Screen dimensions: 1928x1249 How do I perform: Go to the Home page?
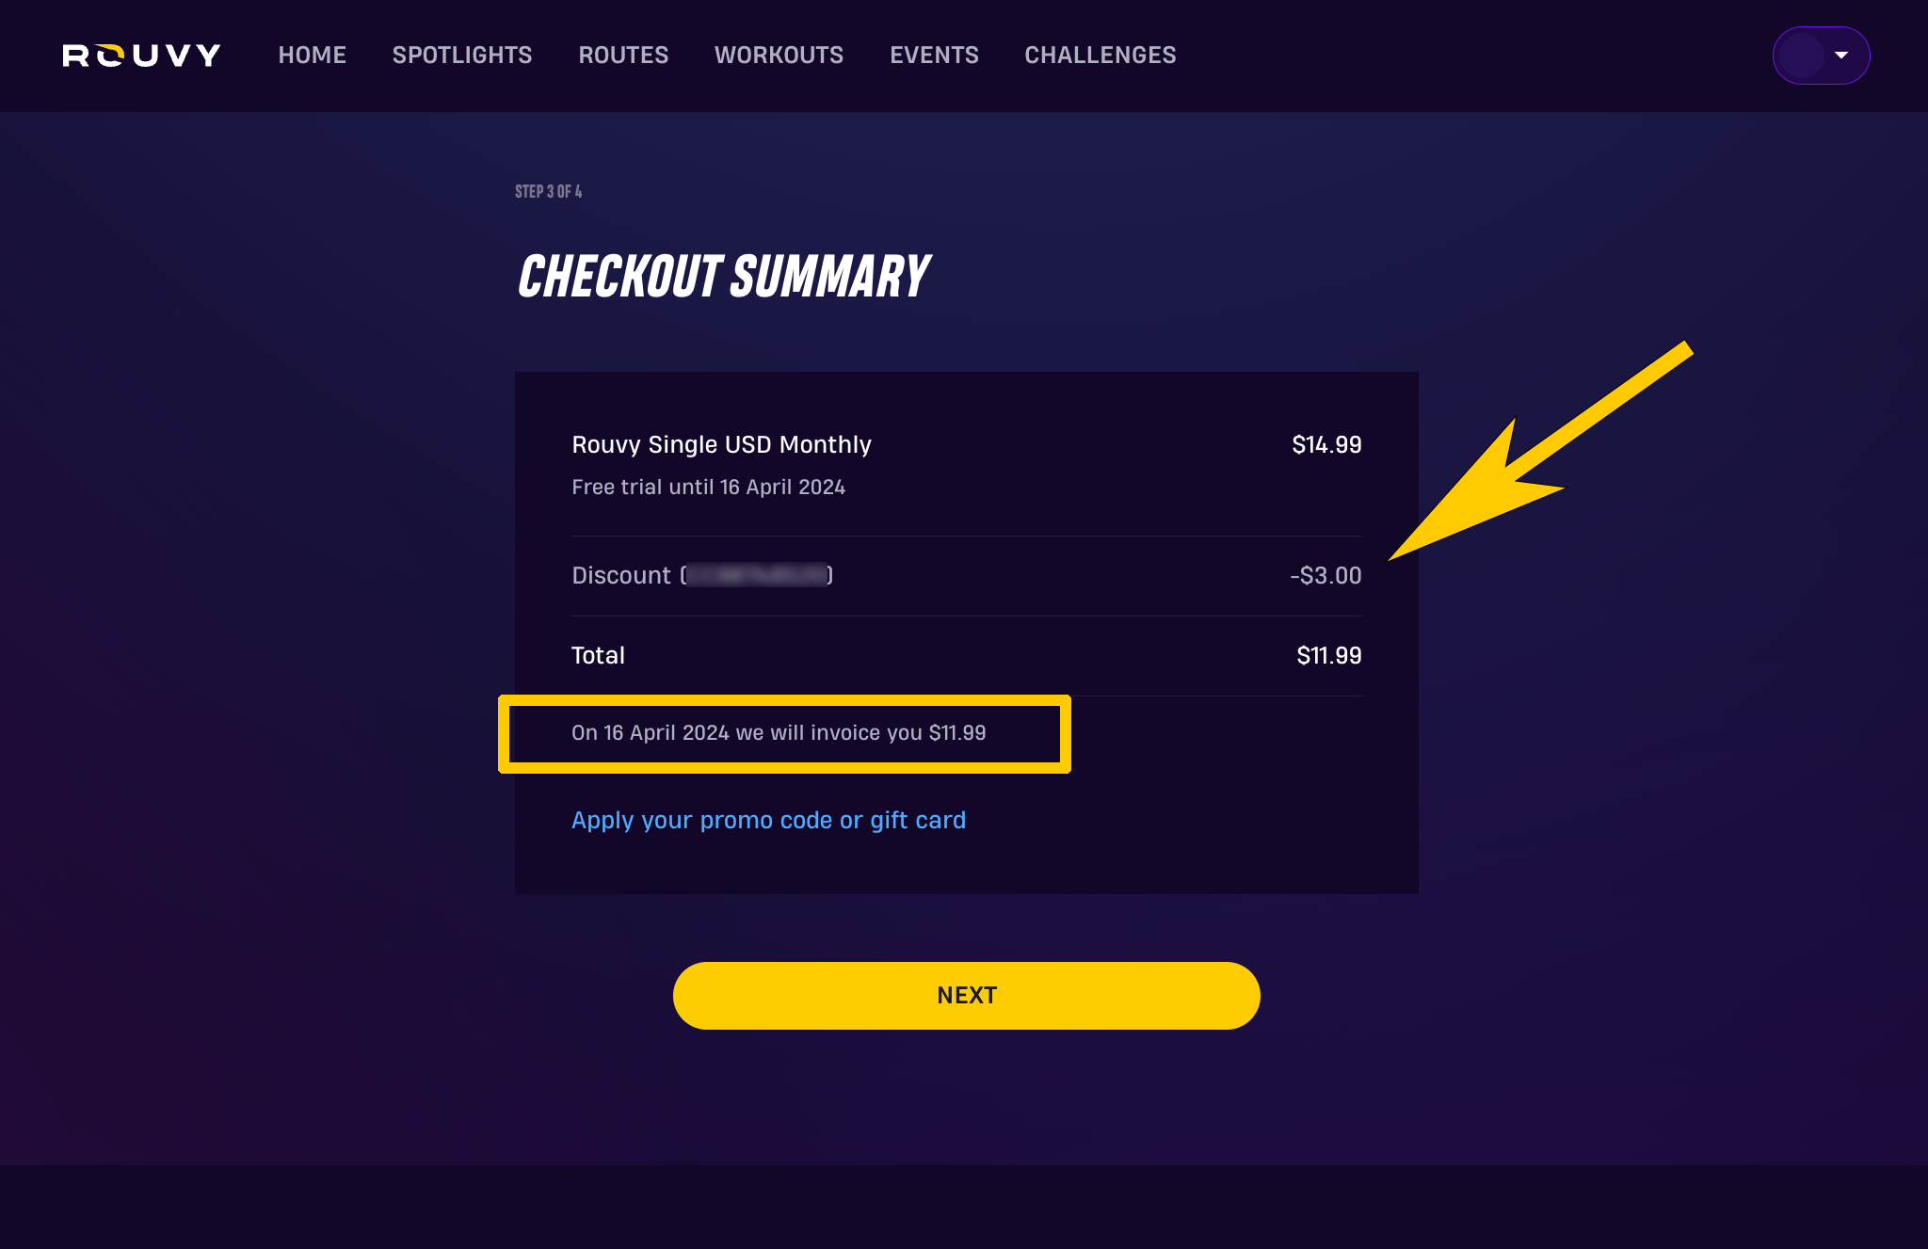coord(312,56)
